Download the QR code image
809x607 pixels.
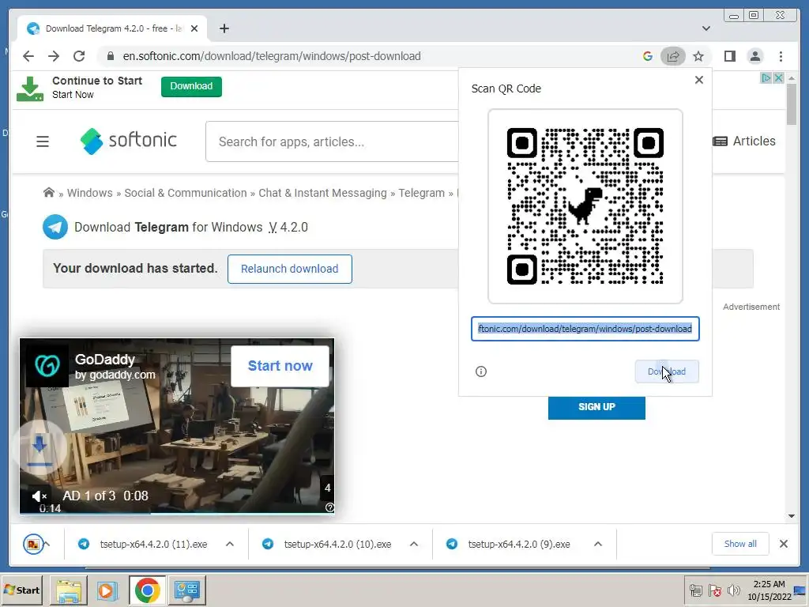(667, 371)
